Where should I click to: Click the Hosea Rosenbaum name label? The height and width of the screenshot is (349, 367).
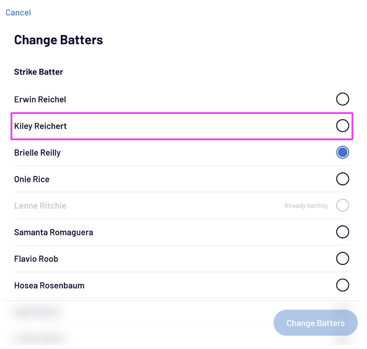[49, 285]
